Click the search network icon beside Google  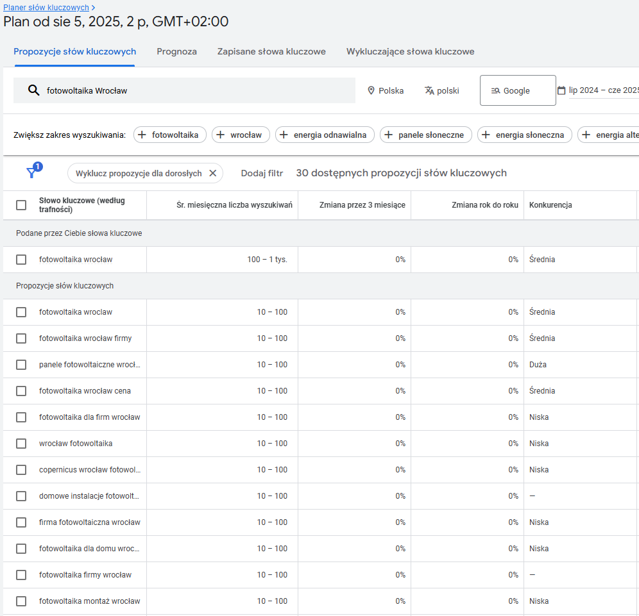pos(495,91)
